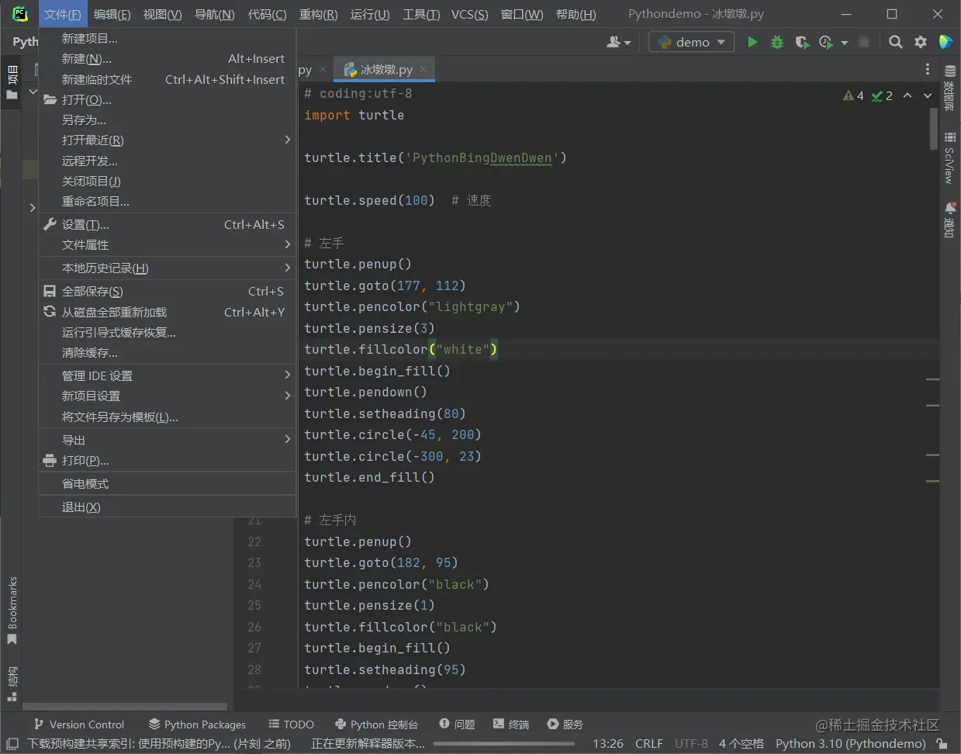Click the JetBrains Toolbox colorful icon
The image size is (961, 754).
945,42
